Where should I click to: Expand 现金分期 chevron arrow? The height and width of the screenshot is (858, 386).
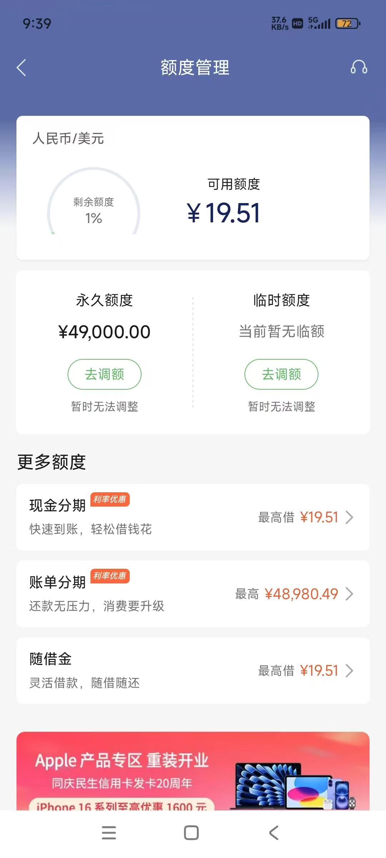(350, 517)
